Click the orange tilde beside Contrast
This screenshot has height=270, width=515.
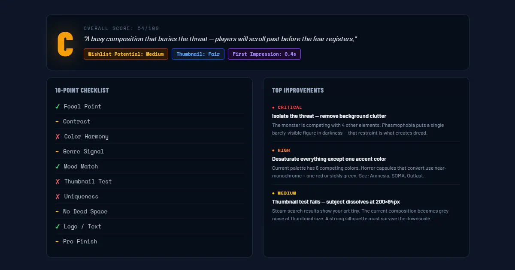point(57,121)
